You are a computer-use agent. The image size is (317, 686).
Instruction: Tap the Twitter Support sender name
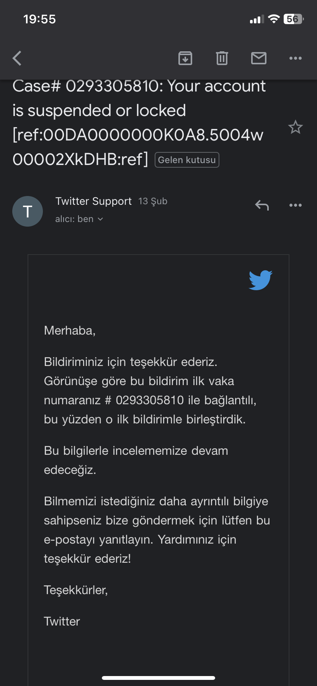click(x=93, y=201)
